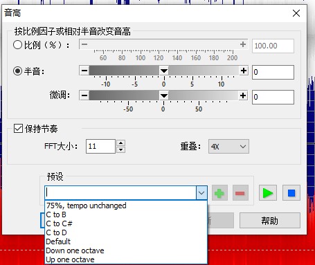The width and height of the screenshot is (315, 265).
Task: Stop preview with the blue square
Action: [x=291, y=193]
